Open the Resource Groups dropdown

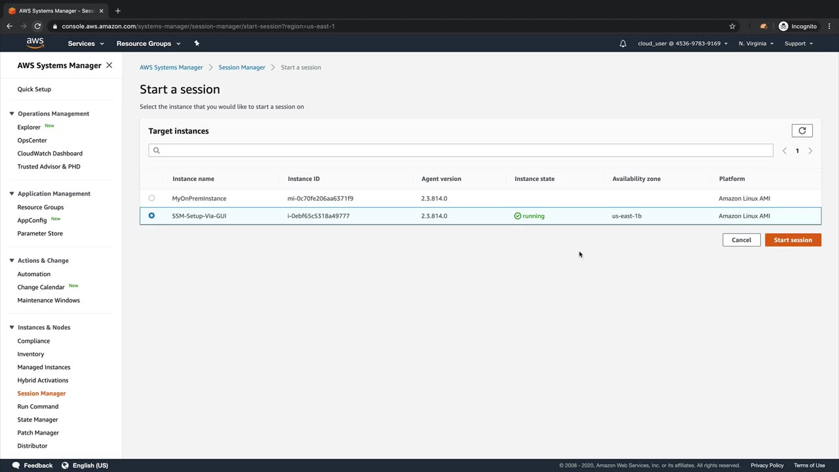click(148, 43)
